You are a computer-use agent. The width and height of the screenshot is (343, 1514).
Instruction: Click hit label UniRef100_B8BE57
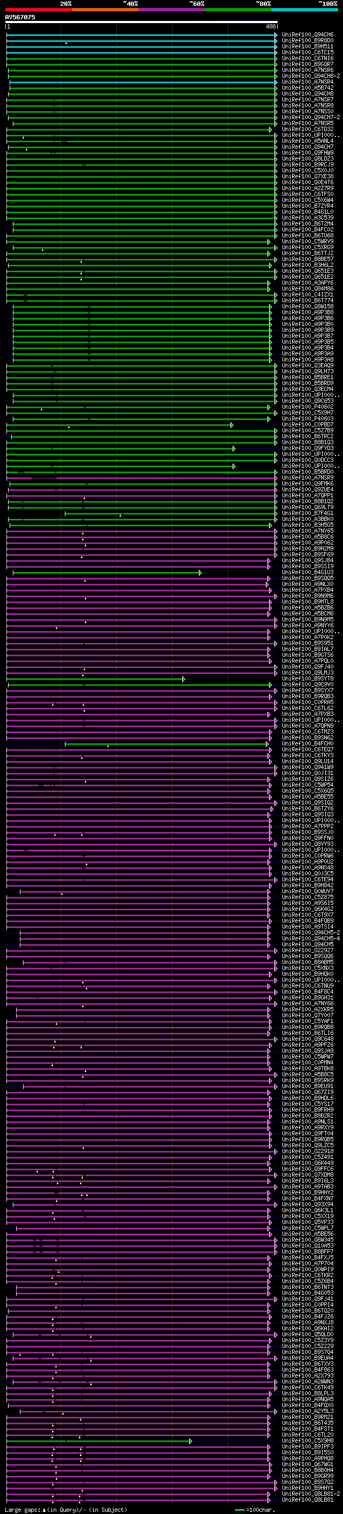point(308,259)
